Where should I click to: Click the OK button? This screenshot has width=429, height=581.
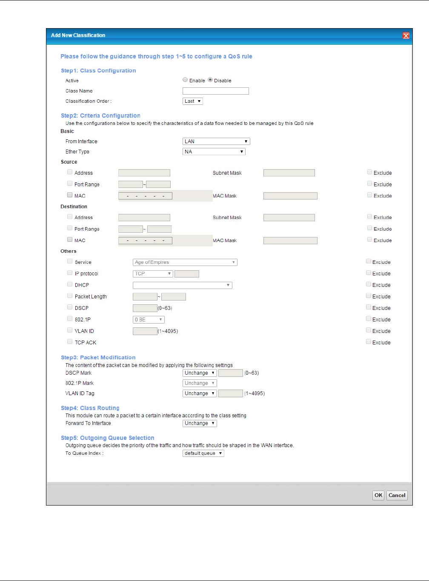click(x=378, y=495)
